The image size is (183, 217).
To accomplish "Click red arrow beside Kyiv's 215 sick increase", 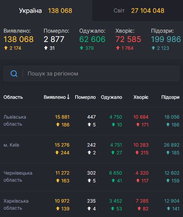I will click(x=137, y=152).
